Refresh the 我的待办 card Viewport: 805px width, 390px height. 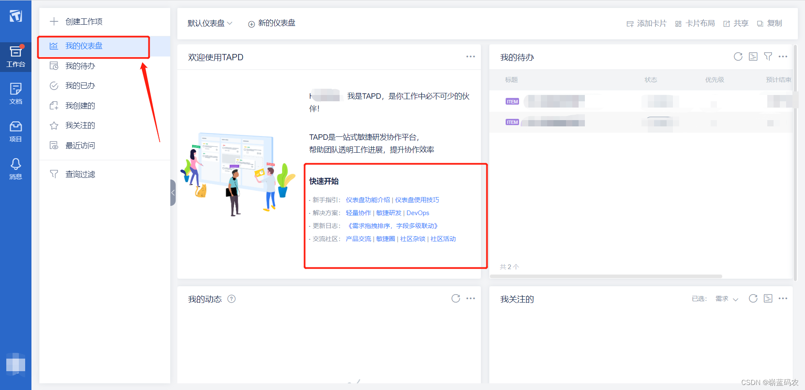click(738, 56)
